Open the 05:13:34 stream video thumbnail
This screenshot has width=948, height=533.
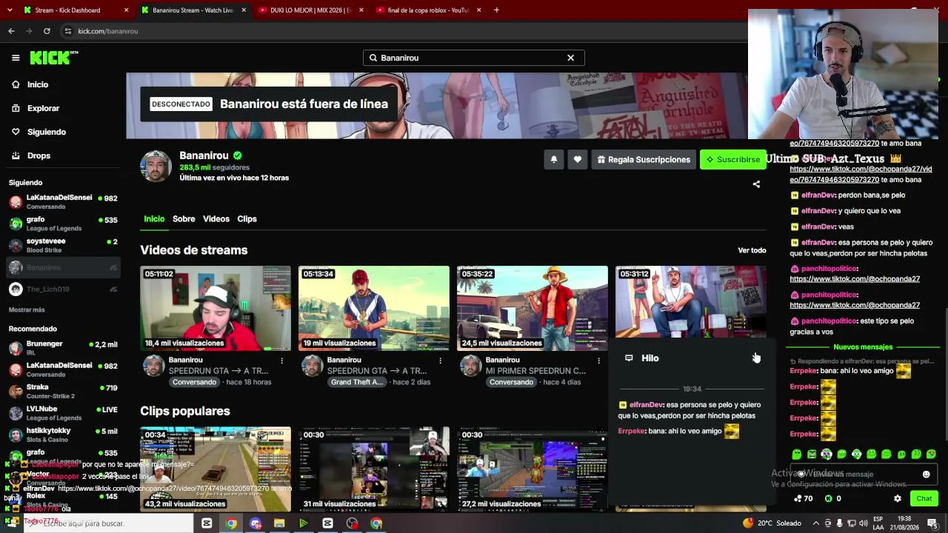[374, 308]
